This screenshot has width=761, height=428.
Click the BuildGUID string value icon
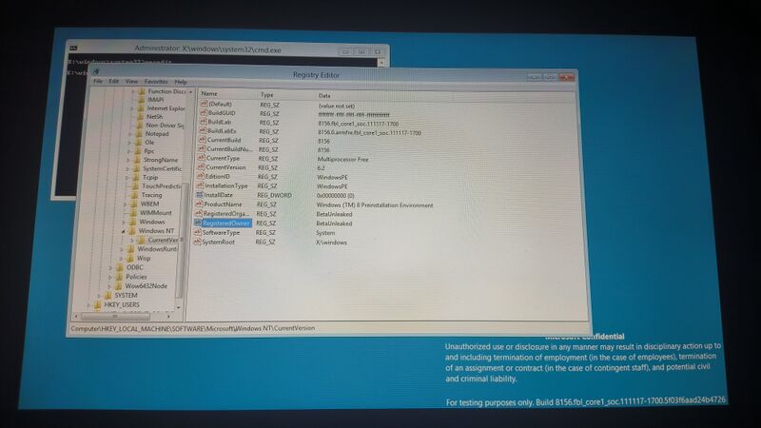click(204, 112)
